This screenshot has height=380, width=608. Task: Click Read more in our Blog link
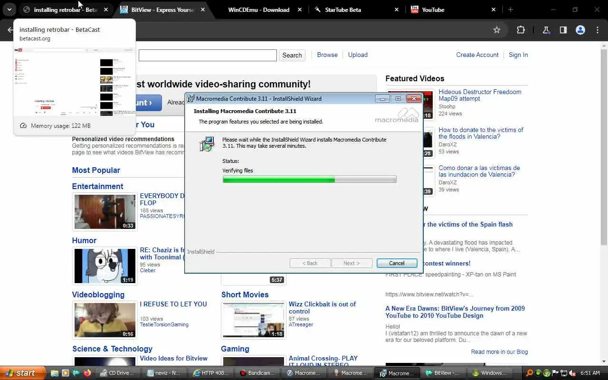[x=499, y=352]
